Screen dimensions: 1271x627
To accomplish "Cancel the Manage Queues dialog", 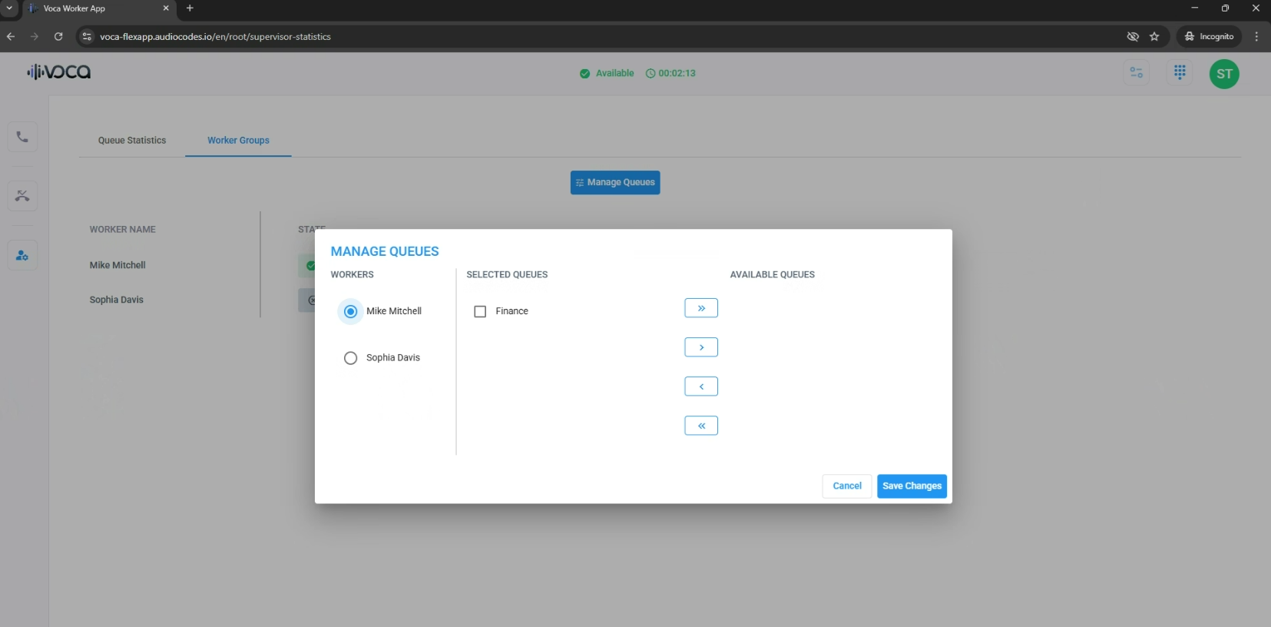I will point(847,486).
